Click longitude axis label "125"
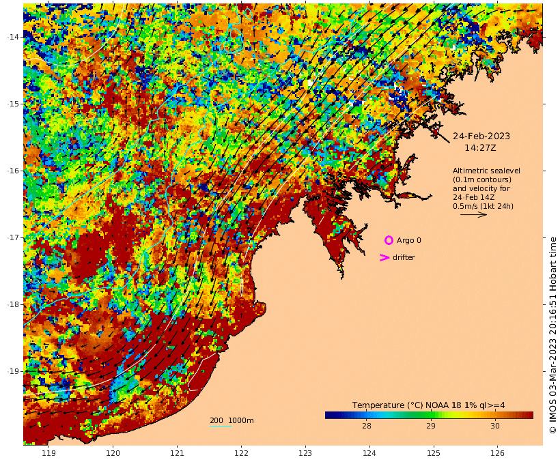Screen dimensions: 560x464 [434, 453]
